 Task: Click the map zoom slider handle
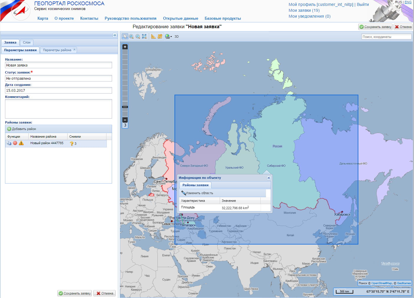(x=125, y=107)
